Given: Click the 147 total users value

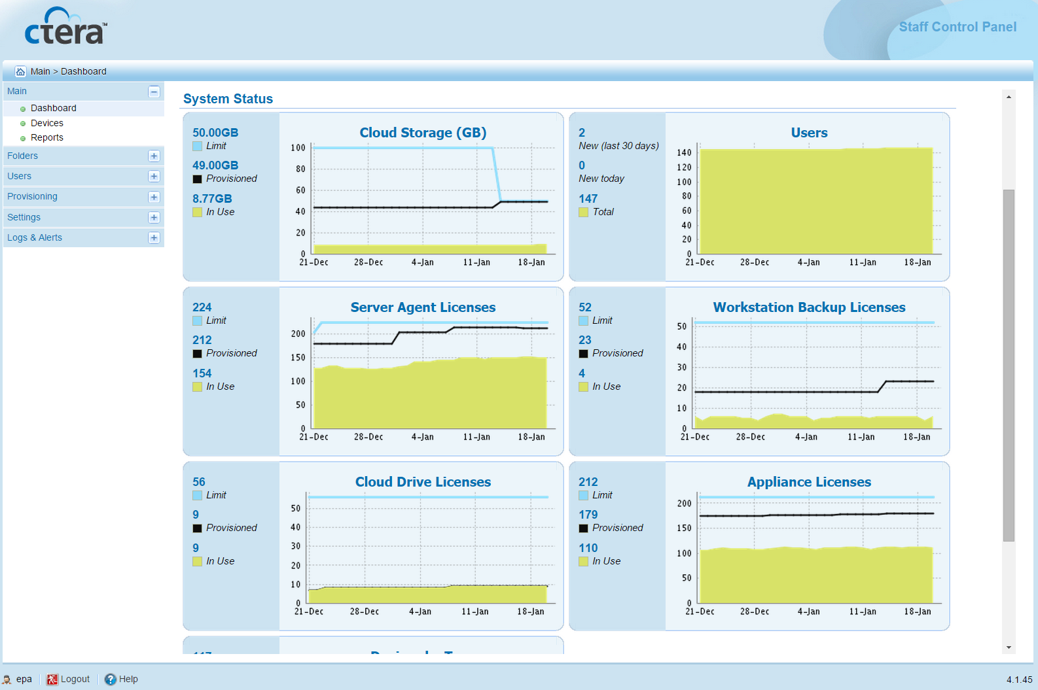Looking at the screenshot, I should [588, 199].
